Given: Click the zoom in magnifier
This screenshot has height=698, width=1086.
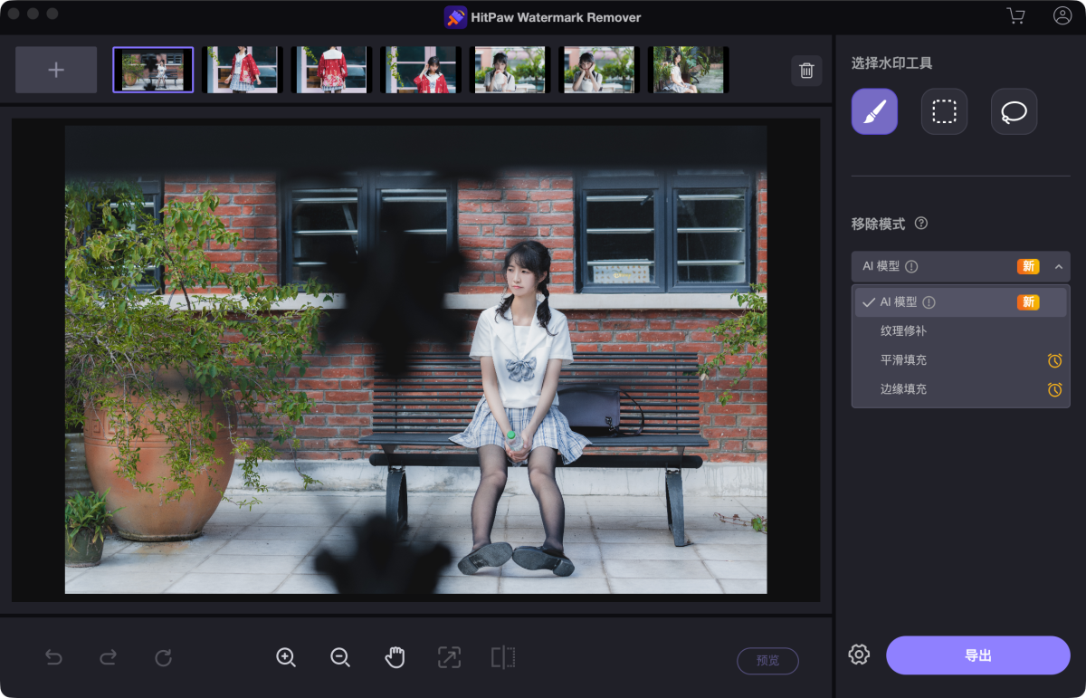Looking at the screenshot, I should (286, 658).
